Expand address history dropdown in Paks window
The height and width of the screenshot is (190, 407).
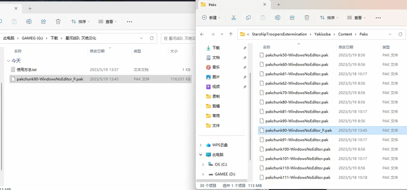click(390, 34)
